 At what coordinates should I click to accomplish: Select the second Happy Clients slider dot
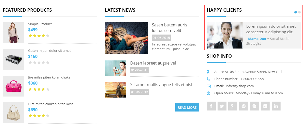(299, 12)
